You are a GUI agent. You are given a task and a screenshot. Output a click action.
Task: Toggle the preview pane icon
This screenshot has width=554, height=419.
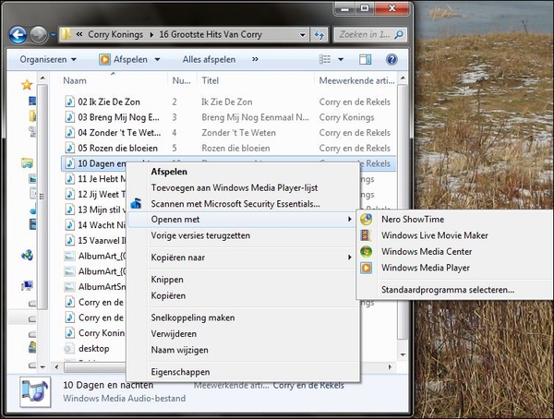coord(365,59)
